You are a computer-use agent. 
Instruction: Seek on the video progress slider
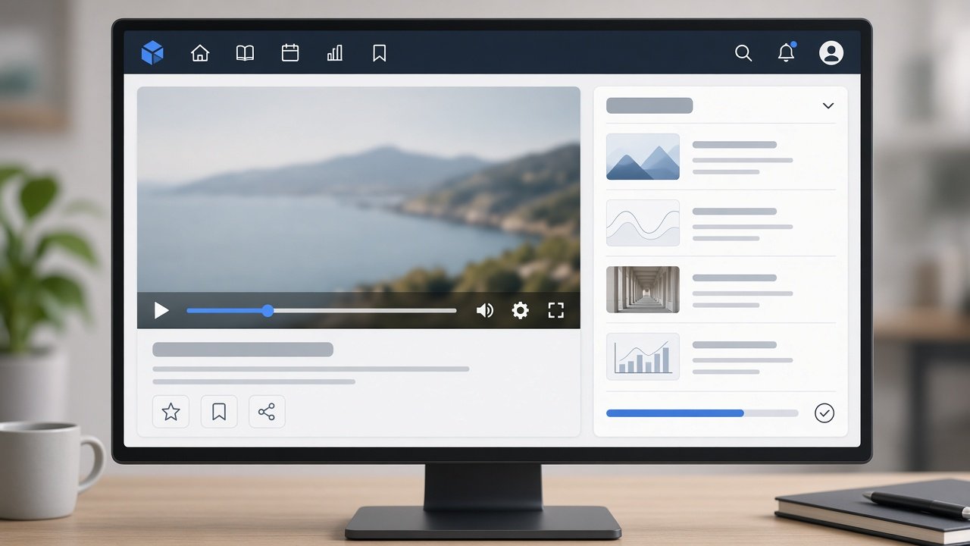[x=321, y=310]
